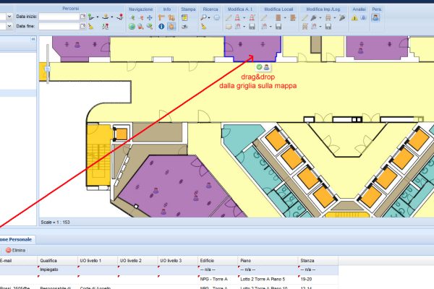Viewport: 434px width, 289px height.
Task: Click the search magnifier in Ricerca
Action: [203, 17]
